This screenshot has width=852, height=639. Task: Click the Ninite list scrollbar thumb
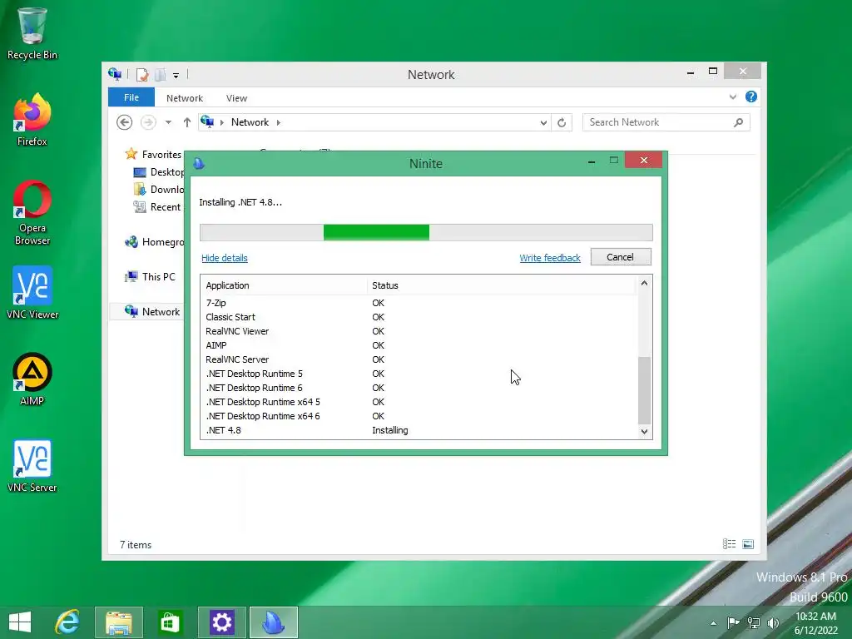tap(644, 390)
